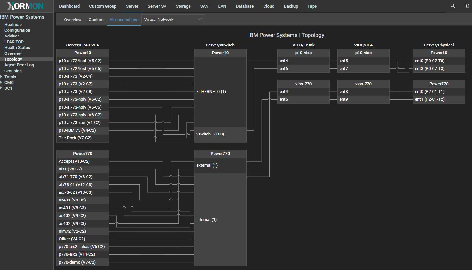Open the Database top menu
This screenshot has height=270, width=472.
point(245,6)
